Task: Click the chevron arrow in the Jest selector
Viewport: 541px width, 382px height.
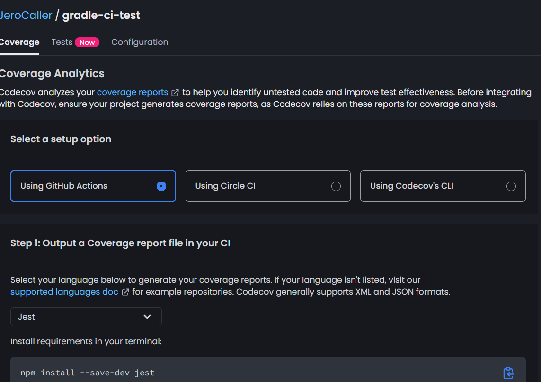Action: click(147, 317)
